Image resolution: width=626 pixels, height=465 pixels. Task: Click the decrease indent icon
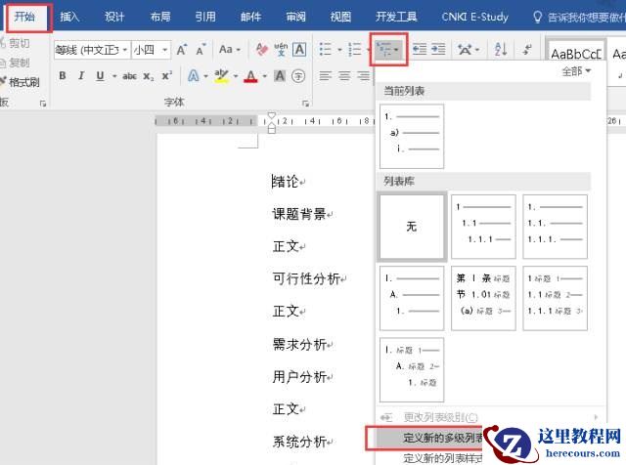420,50
